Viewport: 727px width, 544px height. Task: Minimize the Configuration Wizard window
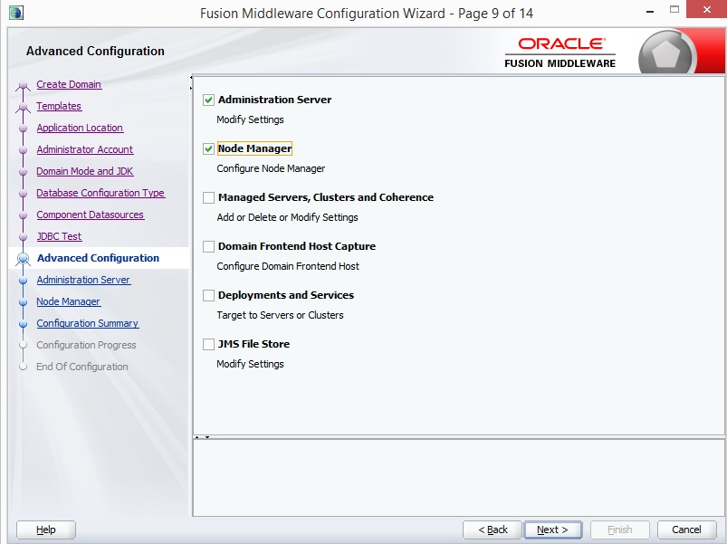click(650, 11)
